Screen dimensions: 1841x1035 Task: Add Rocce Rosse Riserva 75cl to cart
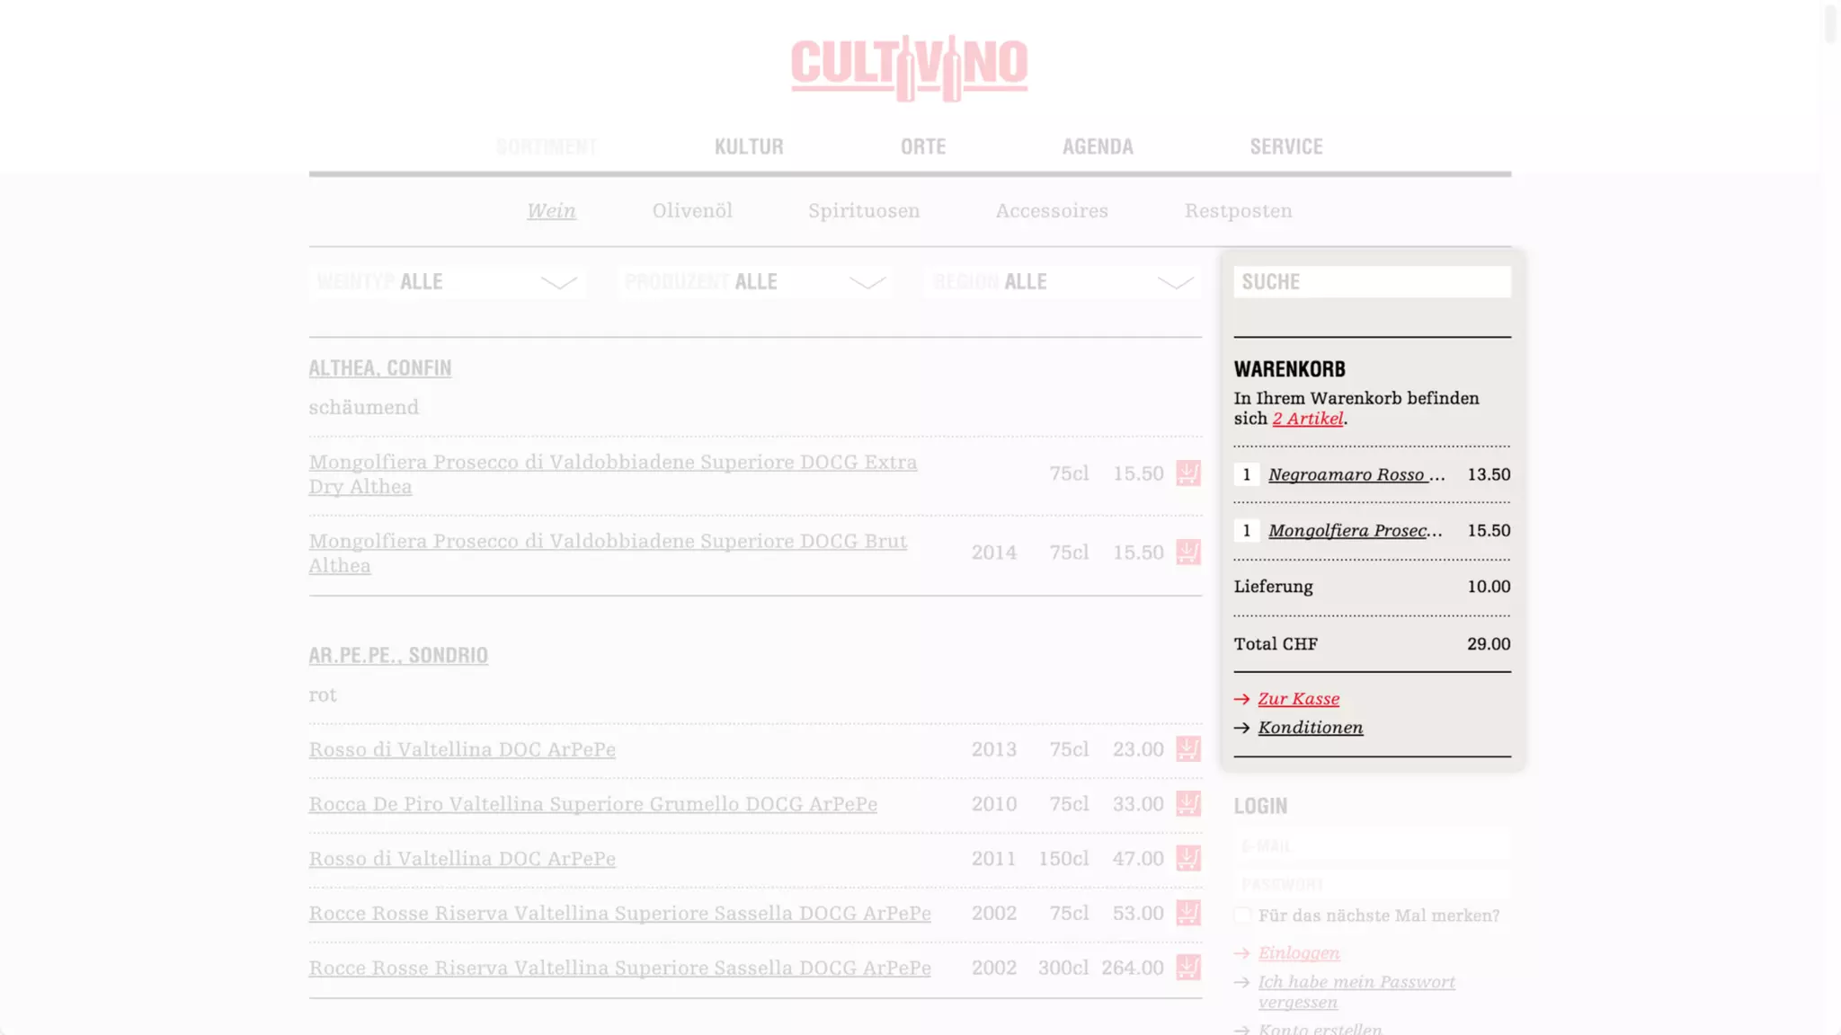point(1187,914)
